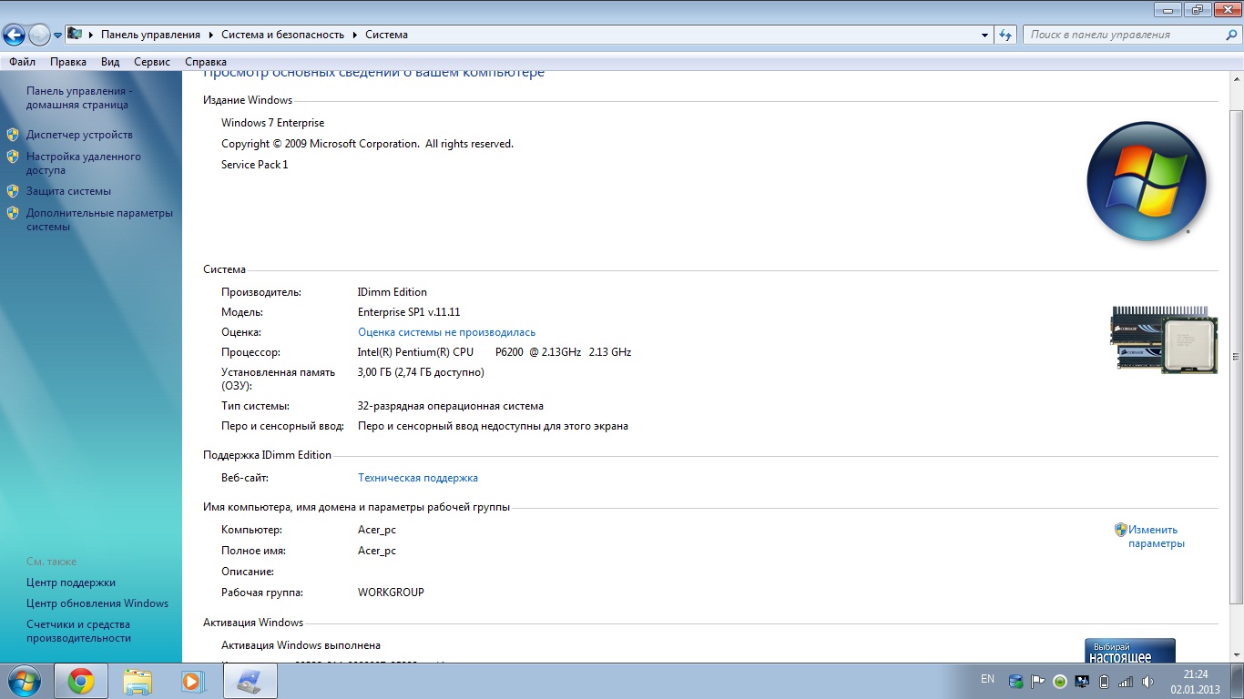
Task: Click the speaker volume tray icon
Action: [x=1148, y=681]
